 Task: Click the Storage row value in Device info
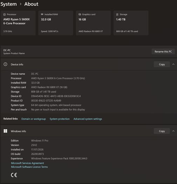(x=43, y=91)
